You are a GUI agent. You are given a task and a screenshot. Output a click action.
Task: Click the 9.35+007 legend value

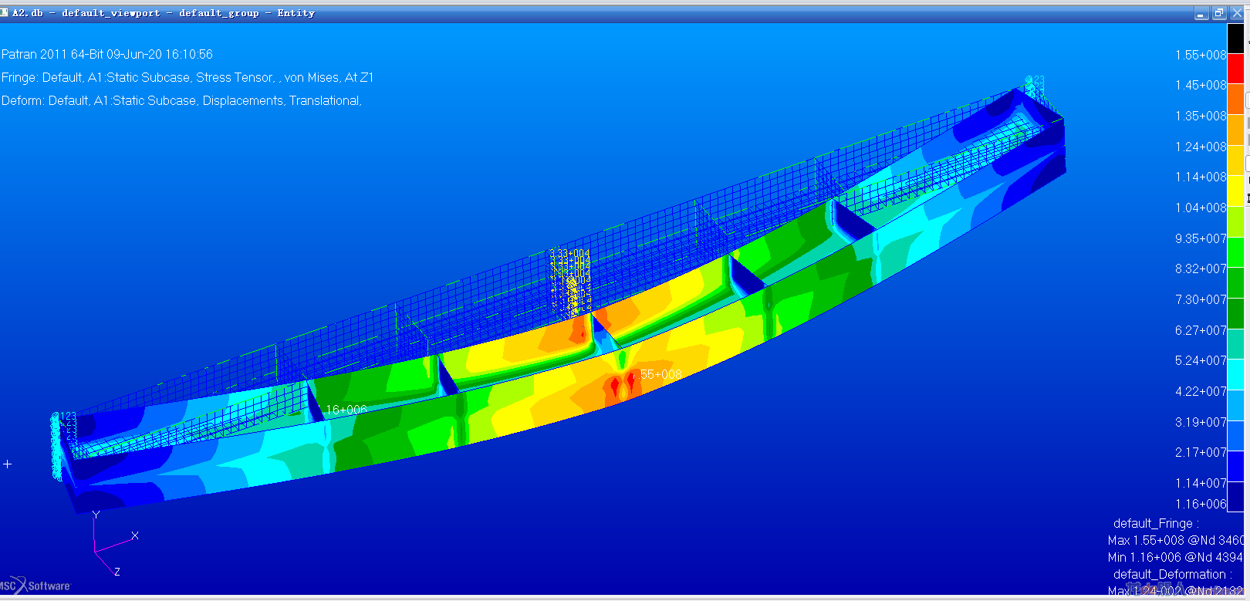tap(1201, 238)
